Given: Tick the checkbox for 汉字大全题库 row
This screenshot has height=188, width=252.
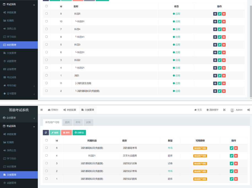Looking at the screenshot, I should [x=46, y=155].
